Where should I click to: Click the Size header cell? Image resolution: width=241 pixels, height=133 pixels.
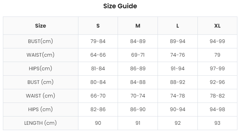click(x=40, y=26)
